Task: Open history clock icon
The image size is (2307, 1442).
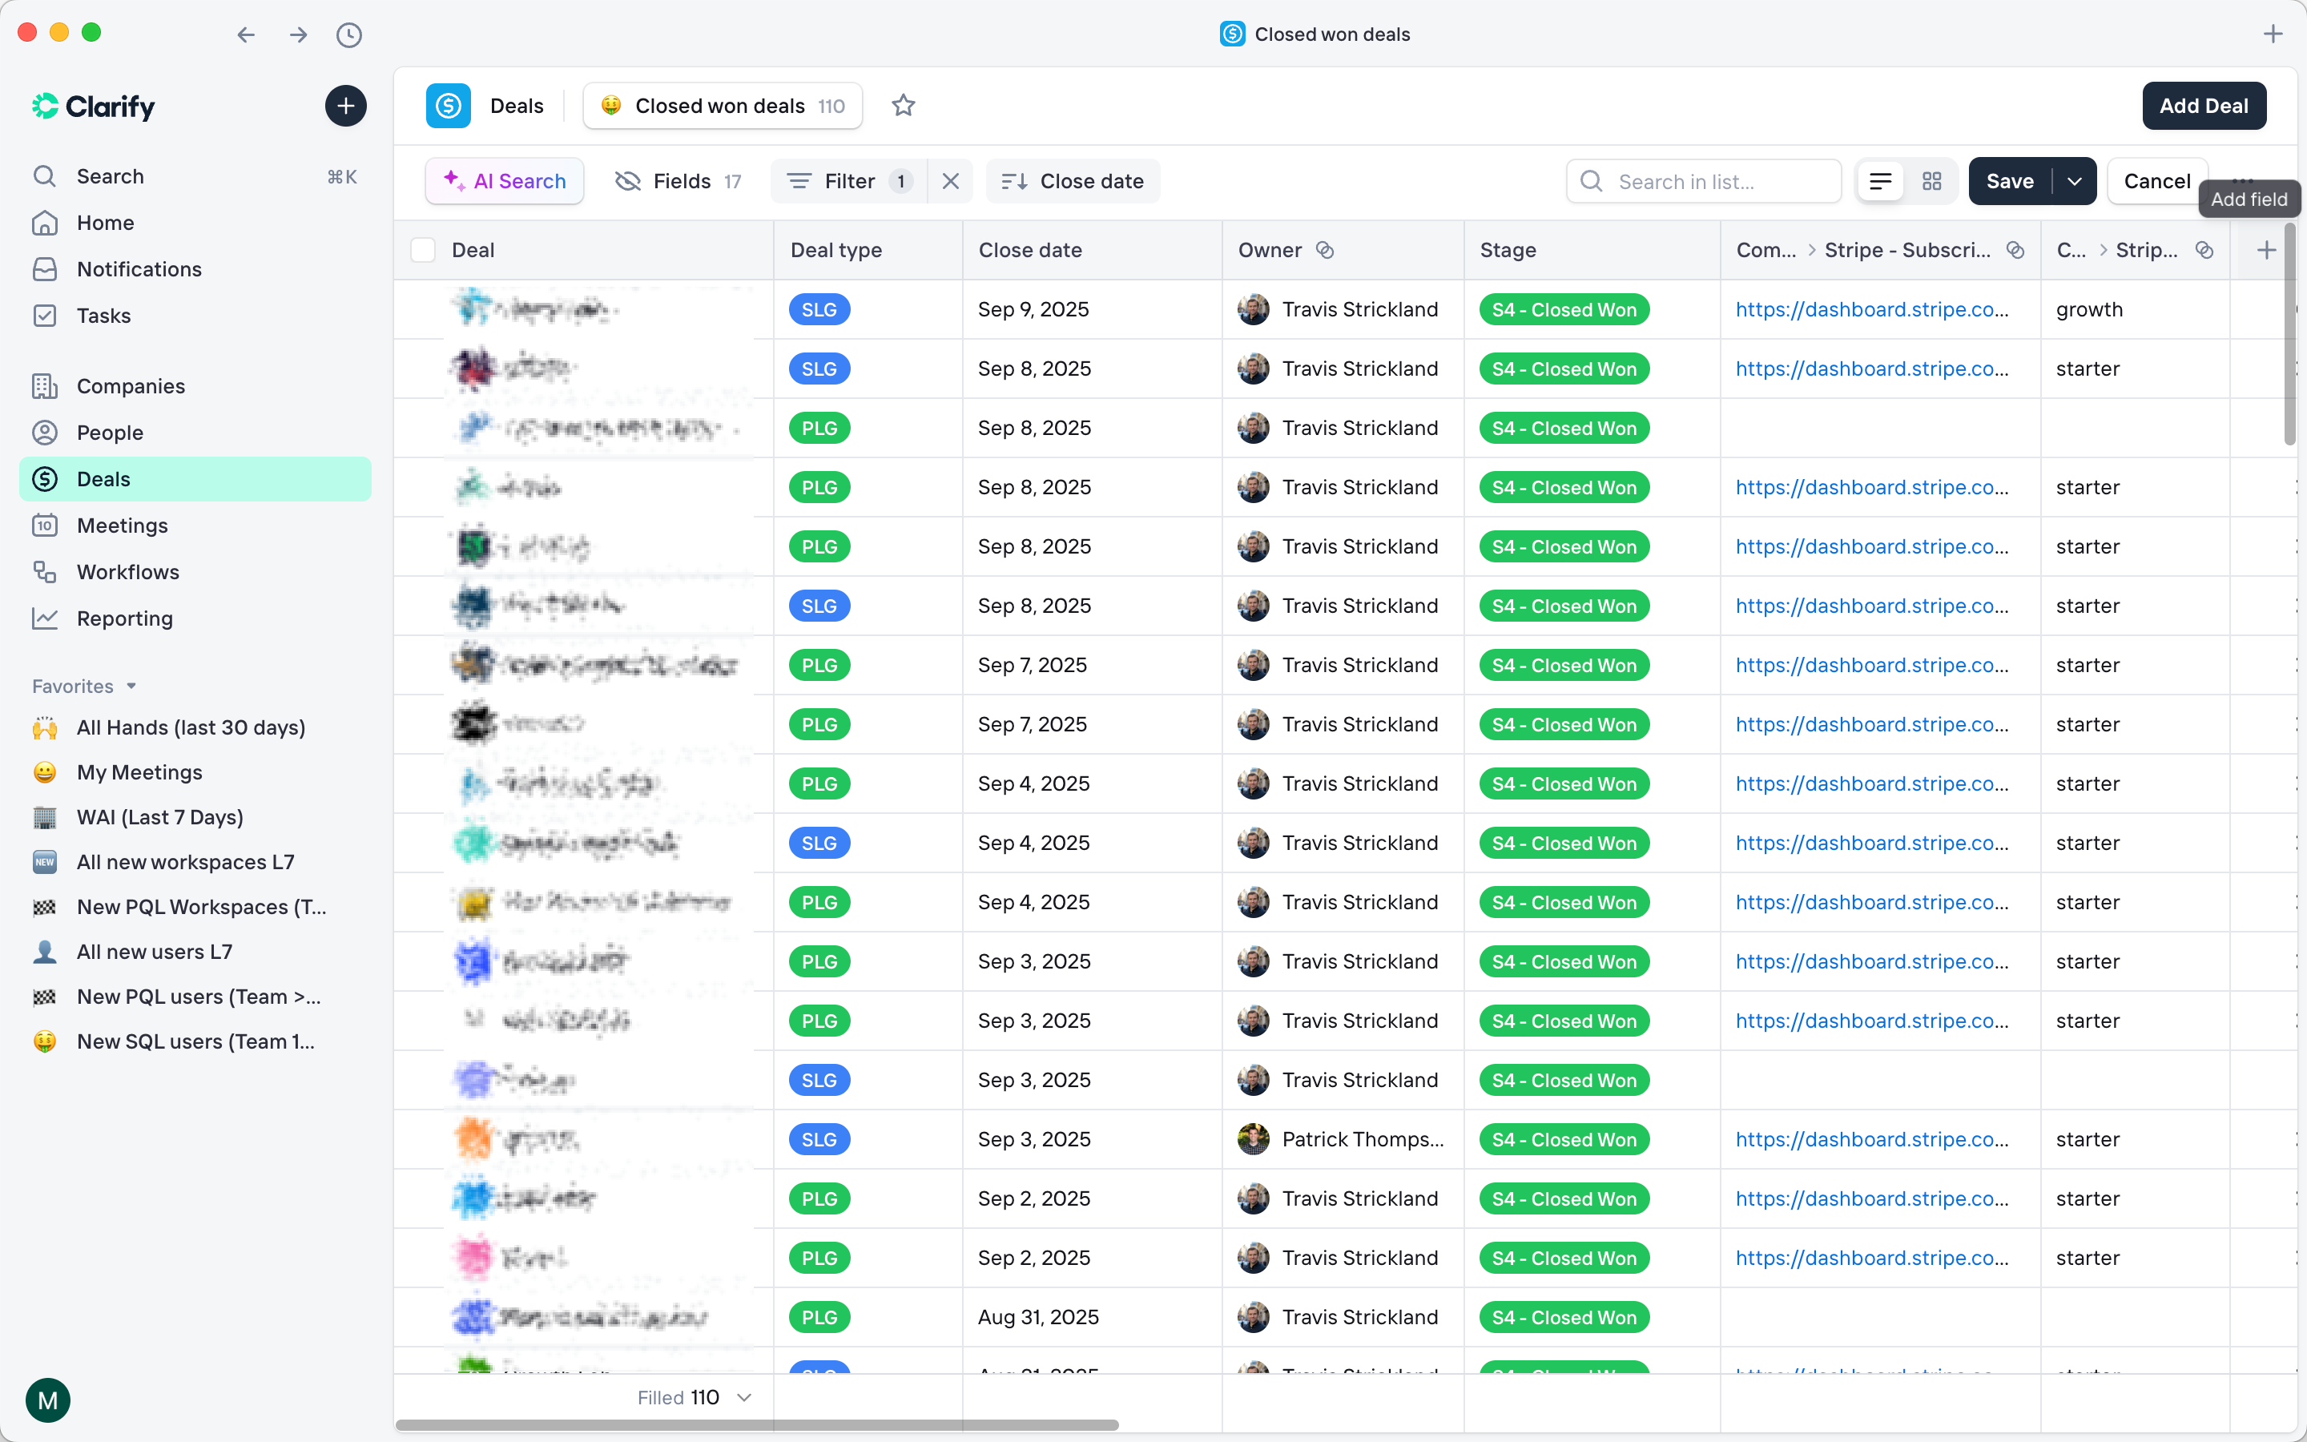Action: [349, 35]
